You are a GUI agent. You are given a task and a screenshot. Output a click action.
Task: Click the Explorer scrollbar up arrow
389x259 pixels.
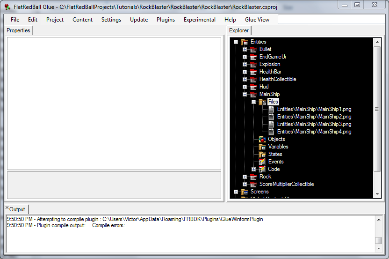(x=377, y=42)
